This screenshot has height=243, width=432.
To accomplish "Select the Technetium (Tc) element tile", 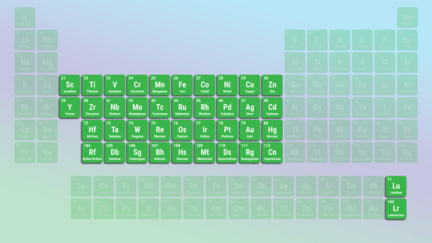I will [160, 108].
